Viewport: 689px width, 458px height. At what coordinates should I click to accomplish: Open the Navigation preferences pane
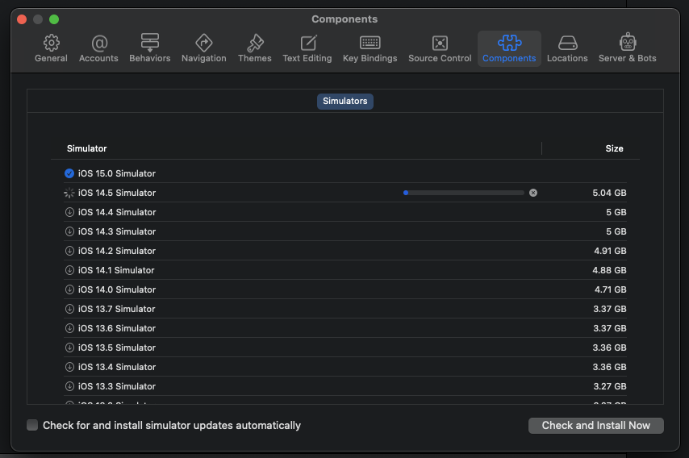coord(204,48)
